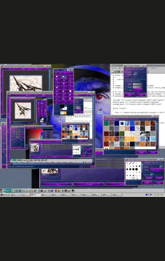Select the Transform tool in toolbox
165x261 pixels.
(57, 87)
